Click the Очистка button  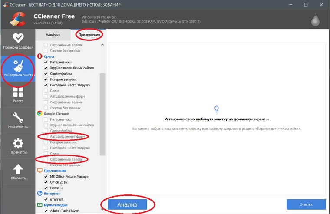coord(306,204)
